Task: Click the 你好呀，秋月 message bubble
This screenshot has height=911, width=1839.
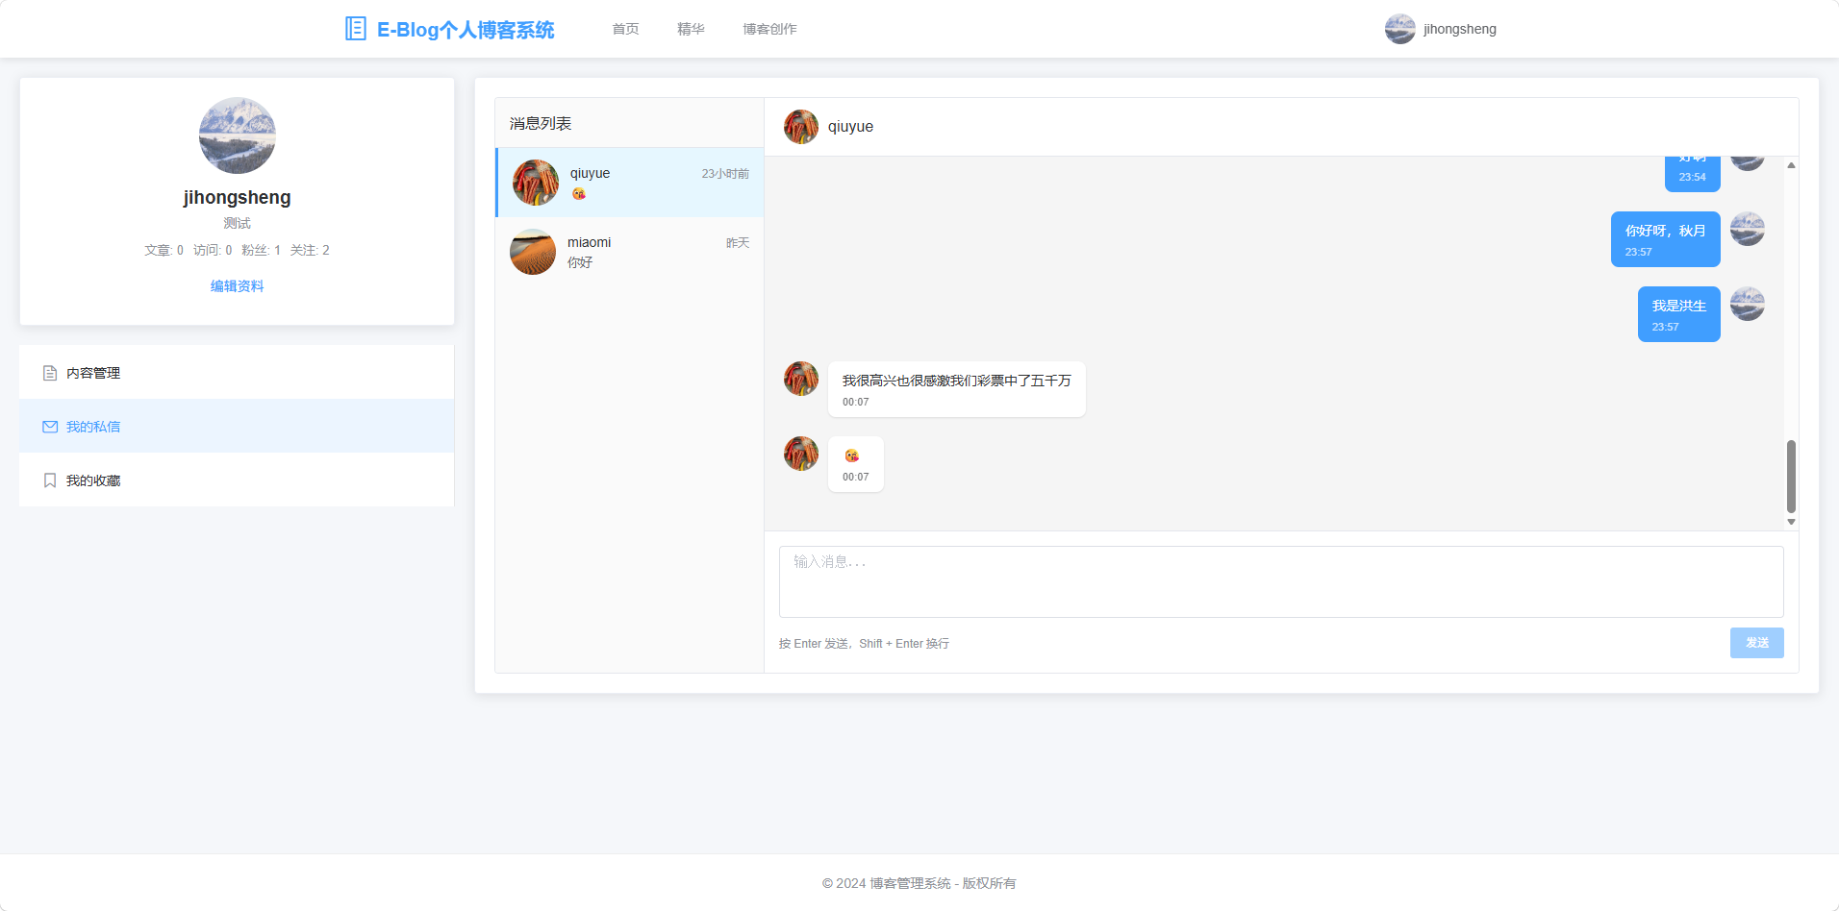Action: click(x=1666, y=239)
